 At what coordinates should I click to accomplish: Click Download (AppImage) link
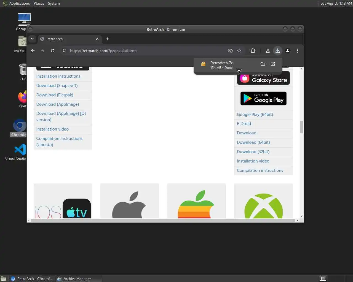click(x=57, y=104)
